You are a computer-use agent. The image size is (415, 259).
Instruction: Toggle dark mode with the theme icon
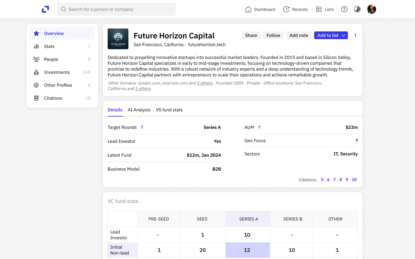[357, 9]
